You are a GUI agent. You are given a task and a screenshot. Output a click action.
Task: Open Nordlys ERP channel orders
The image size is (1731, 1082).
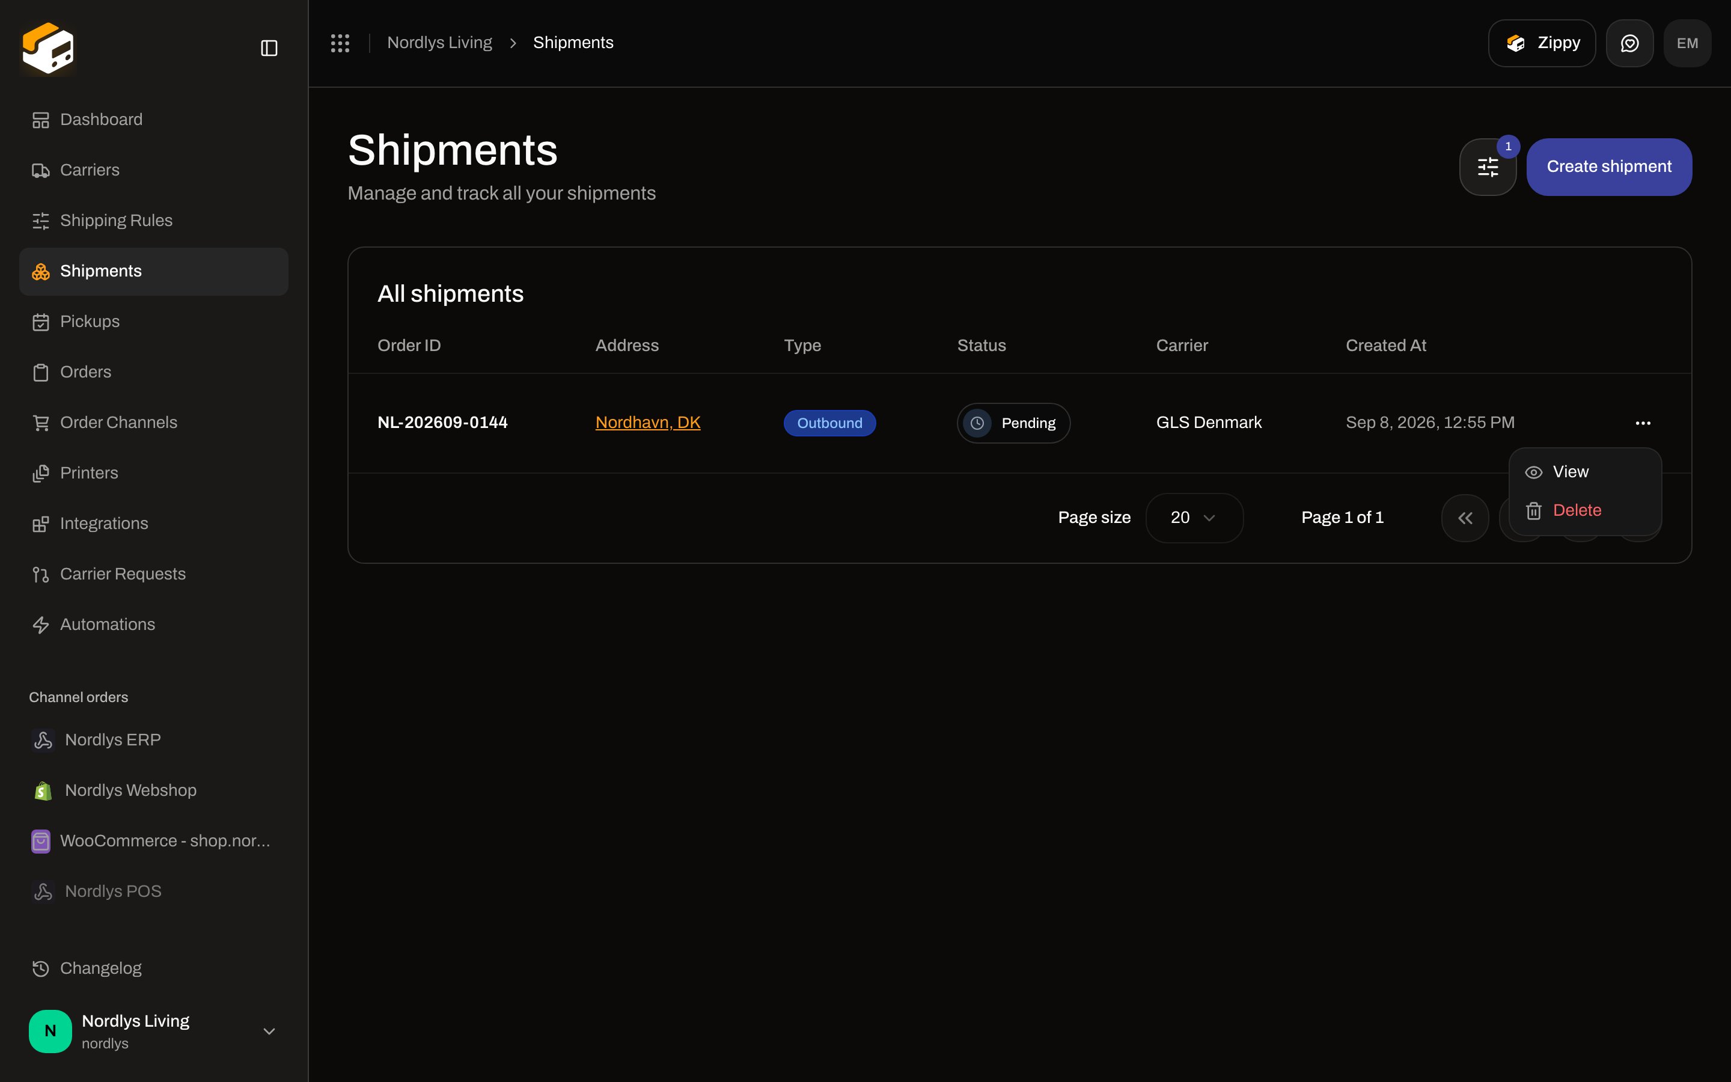tap(154, 740)
